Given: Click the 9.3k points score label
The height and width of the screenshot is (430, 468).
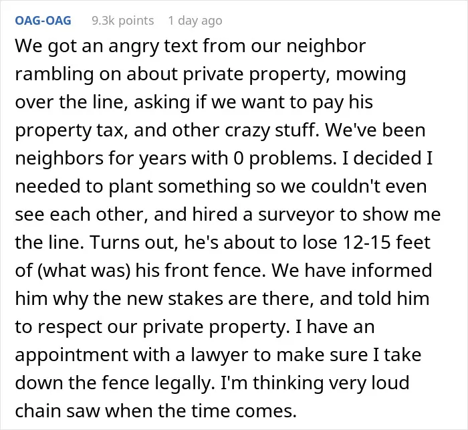Looking at the screenshot, I should point(122,21).
